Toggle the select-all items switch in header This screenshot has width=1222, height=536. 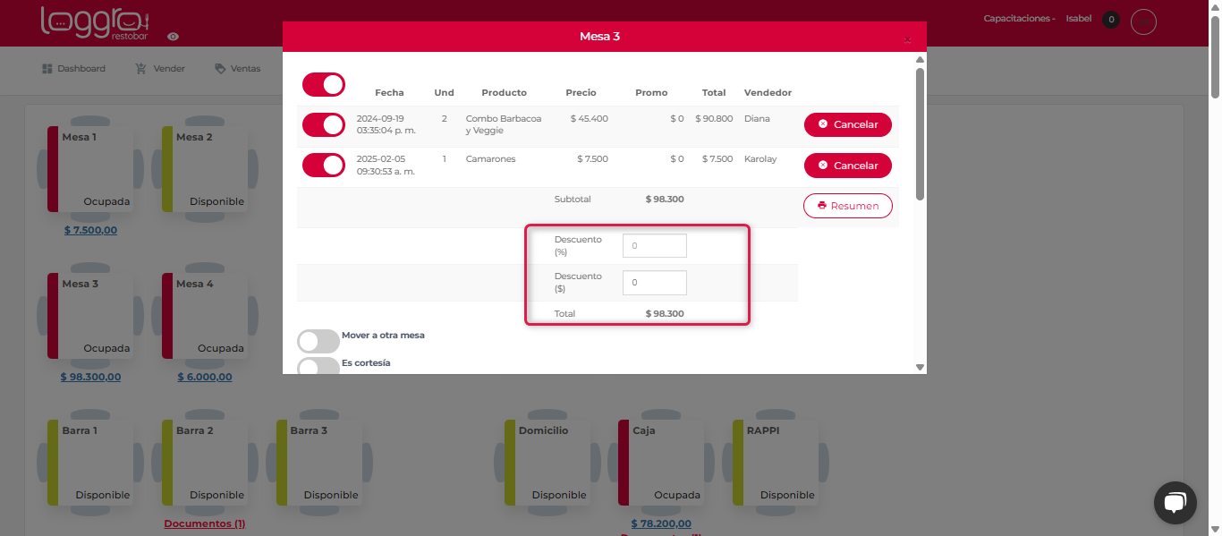coord(324,85)
